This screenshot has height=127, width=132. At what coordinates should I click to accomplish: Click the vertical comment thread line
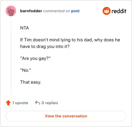click(11, 56)
